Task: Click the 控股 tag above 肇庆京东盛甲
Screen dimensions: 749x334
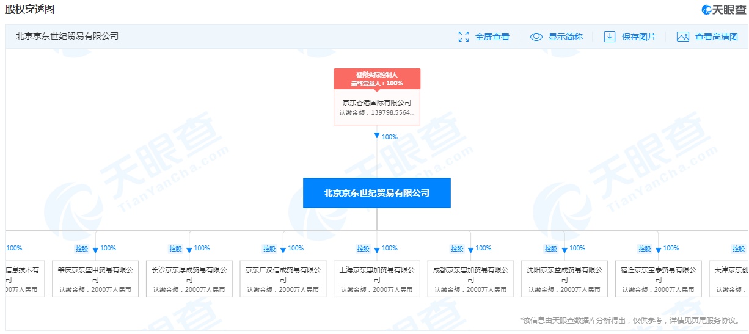Action: coord(82,249)
